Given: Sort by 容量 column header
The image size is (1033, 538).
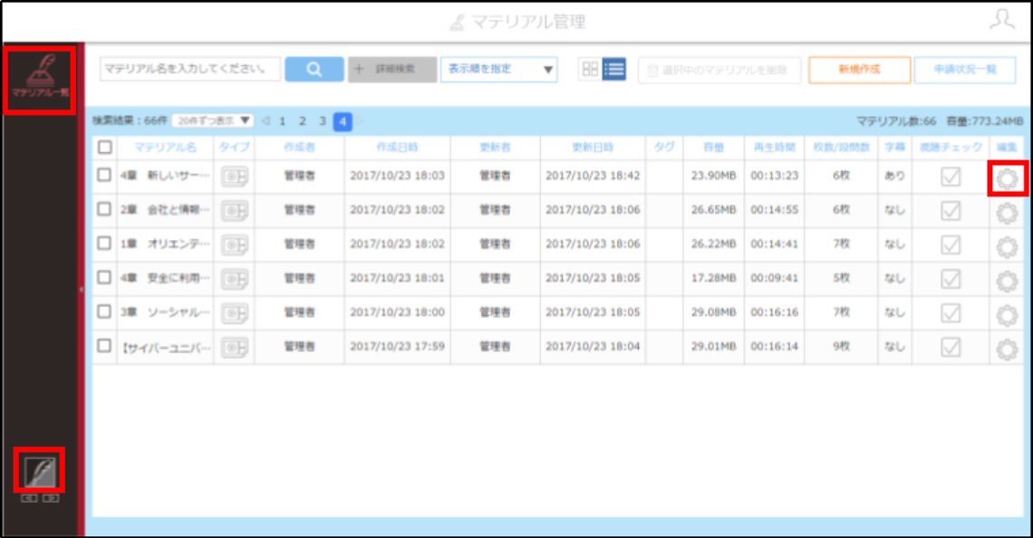Looking at the screenshot, I should [713, 148].
